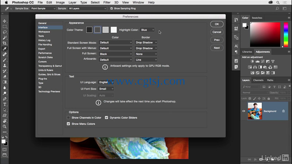Select the Path Selection tool
This screenshot has height=164, width=292.
(x=4, y=110)
